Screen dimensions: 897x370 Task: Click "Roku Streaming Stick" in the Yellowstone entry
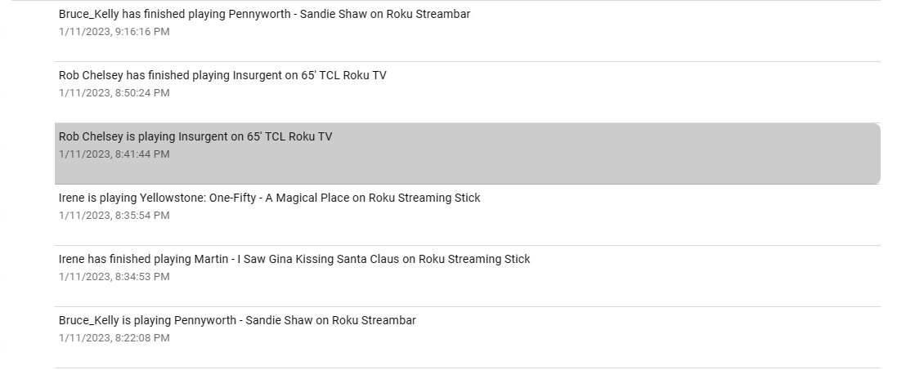tap(424, 198)
